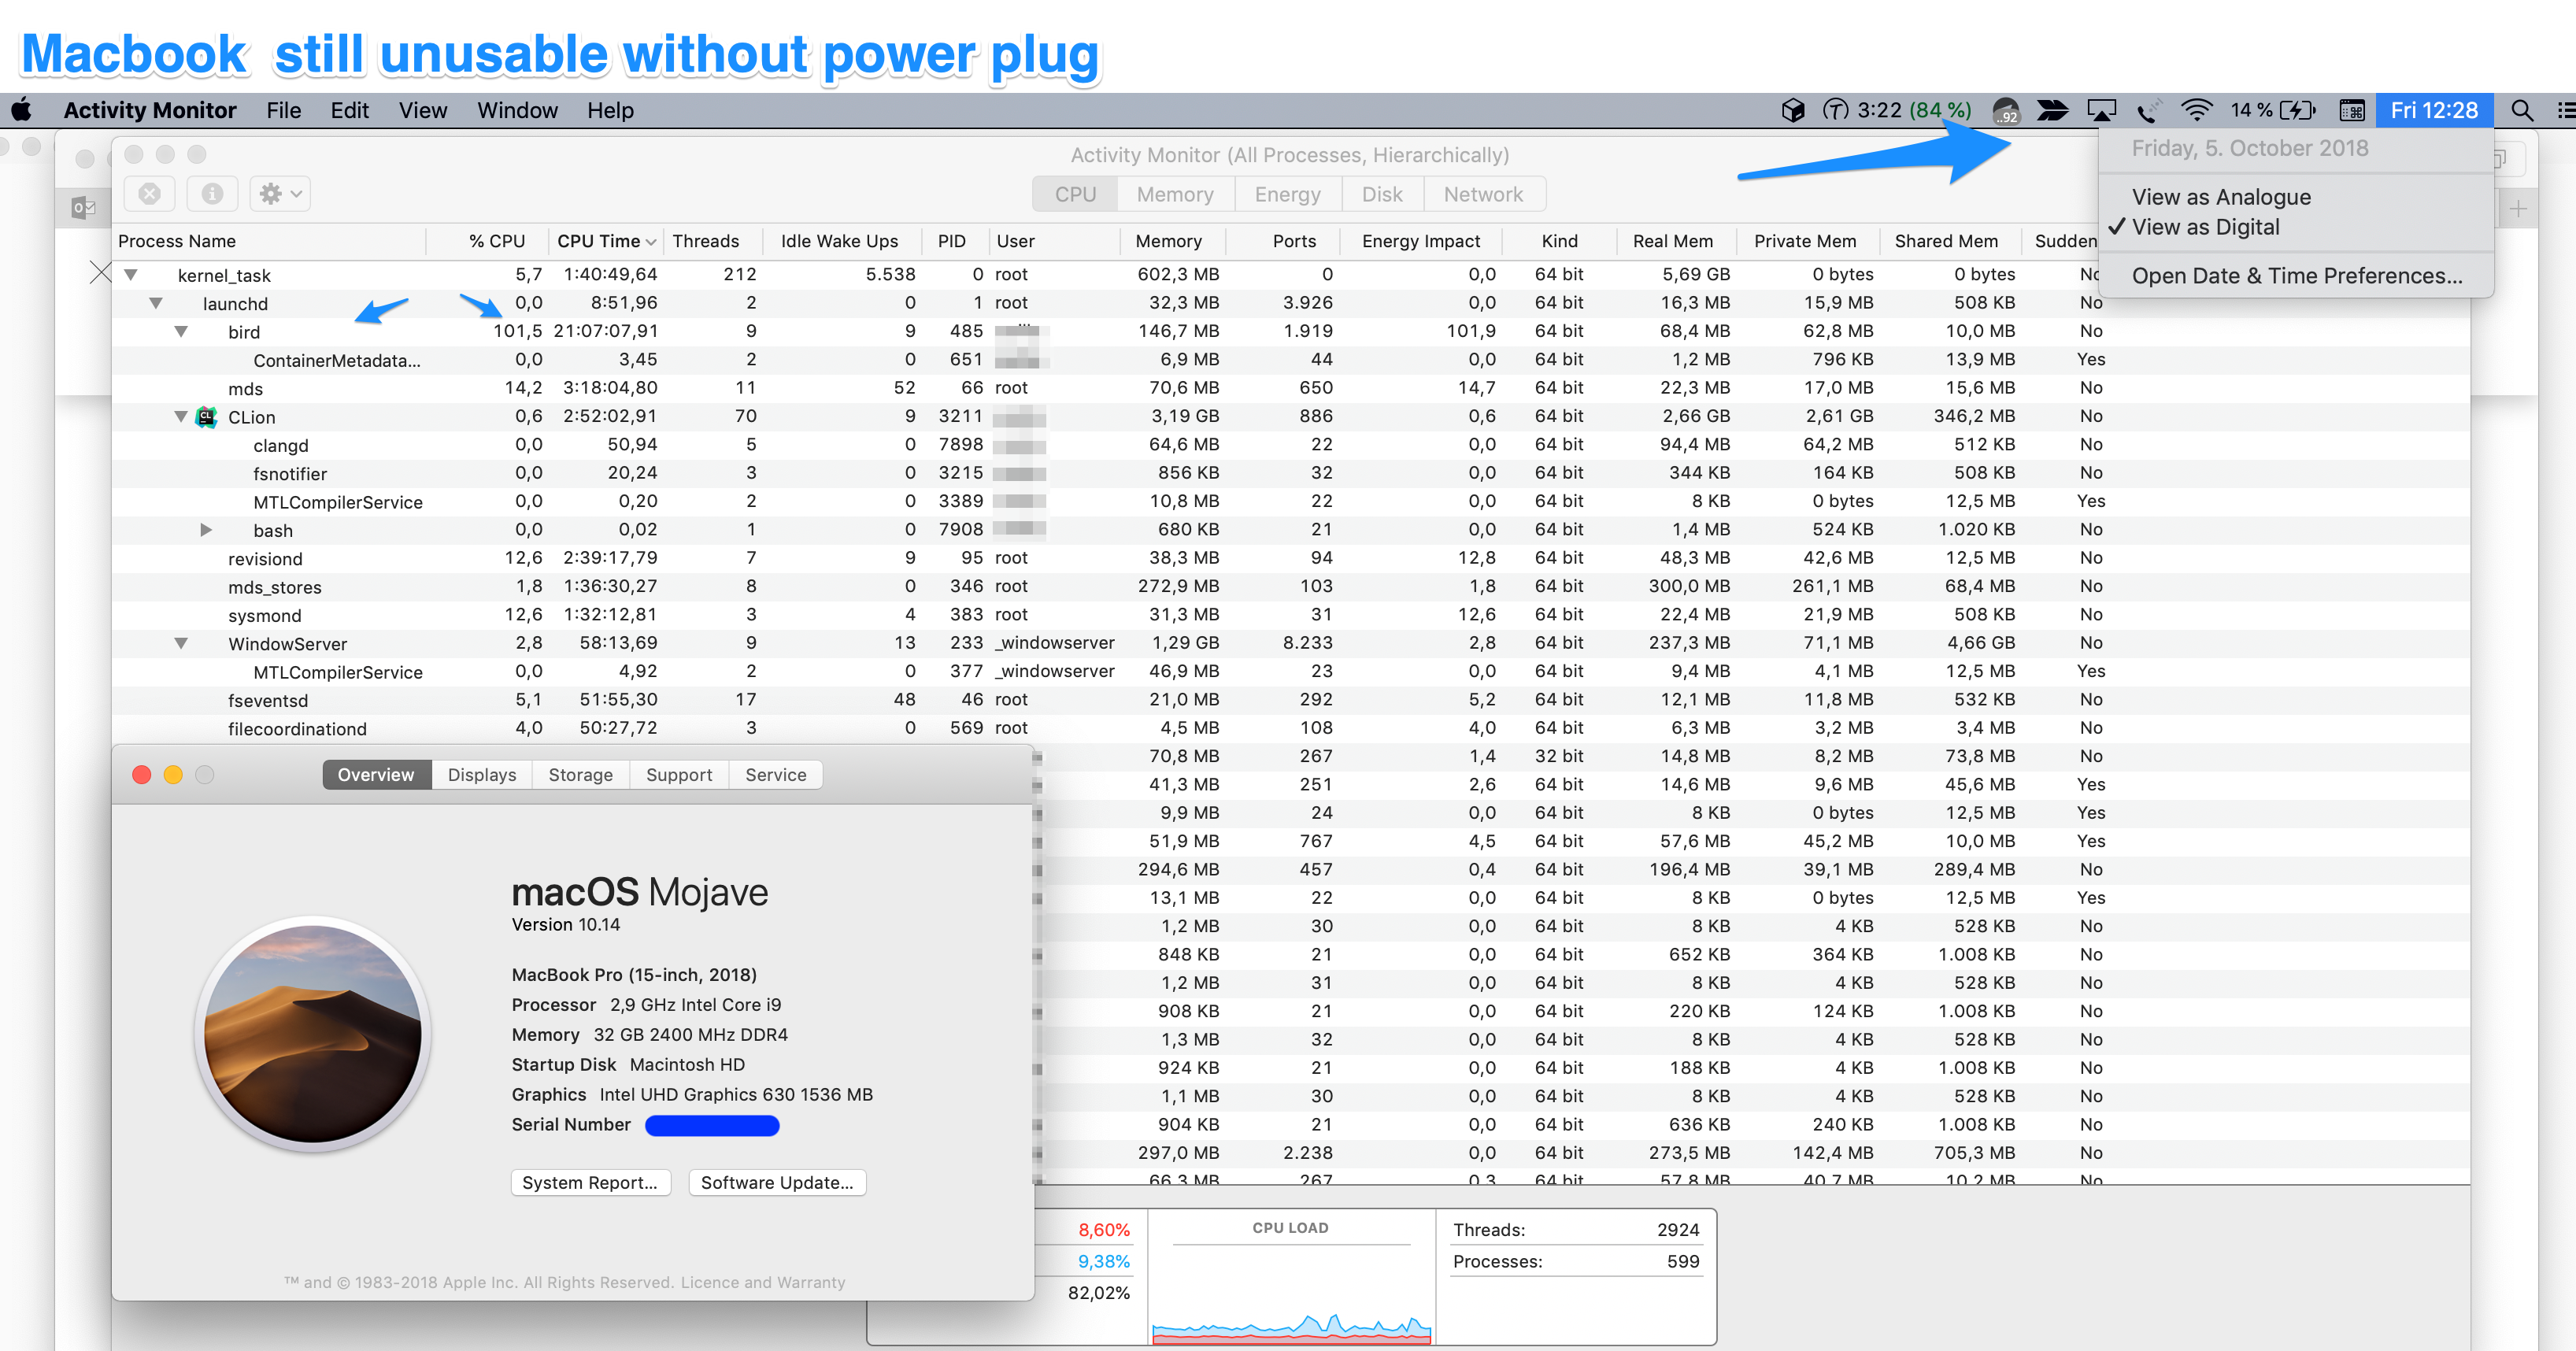Open Spotlight search magnifier icon
Screen dimensions: 2576x1351
[2522, 110]
